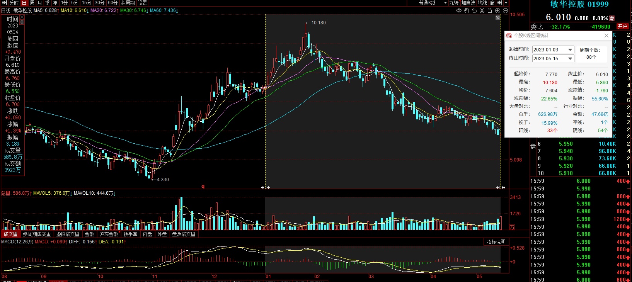The width and height of the screenshot is (632, 282).
Task: Switch to the 周 weekly period tab
Action: [32, 3]
